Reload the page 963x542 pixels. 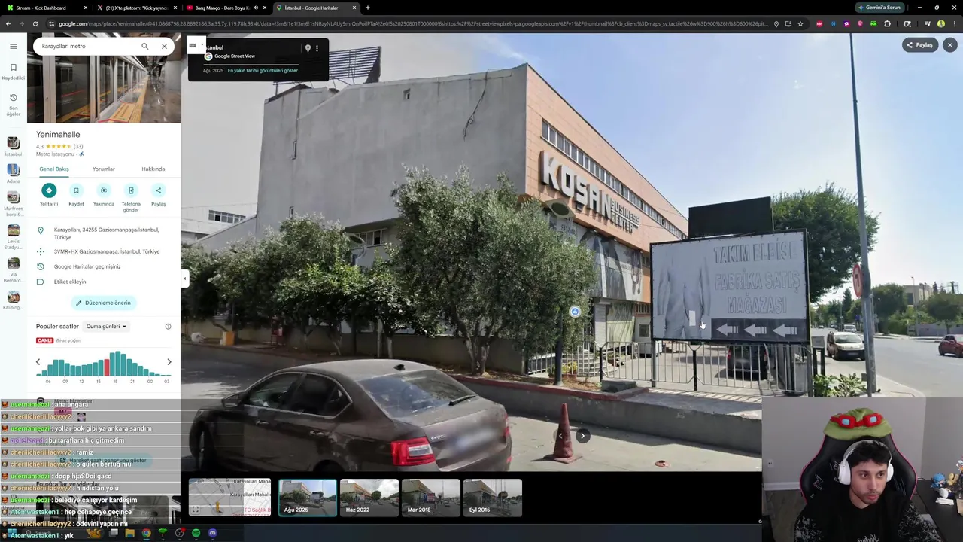(x=35, y=24)
